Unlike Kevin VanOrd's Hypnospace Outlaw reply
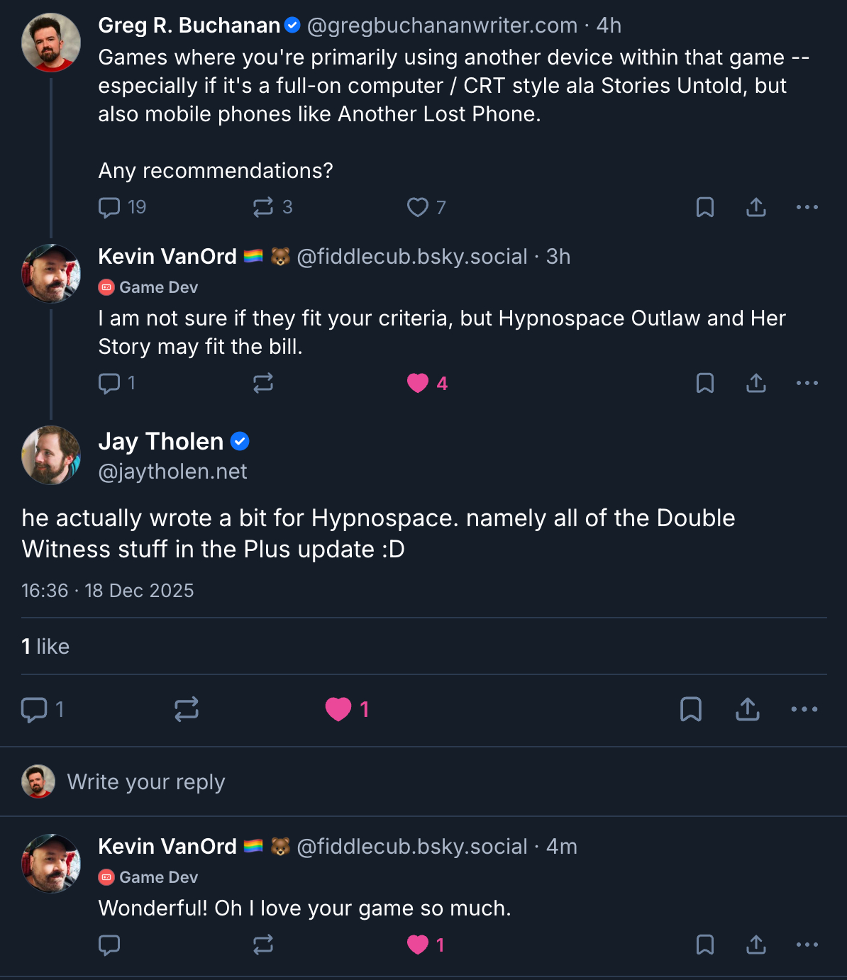The width and height of the screenshot is (847, 980). click(x=418, y=383)
